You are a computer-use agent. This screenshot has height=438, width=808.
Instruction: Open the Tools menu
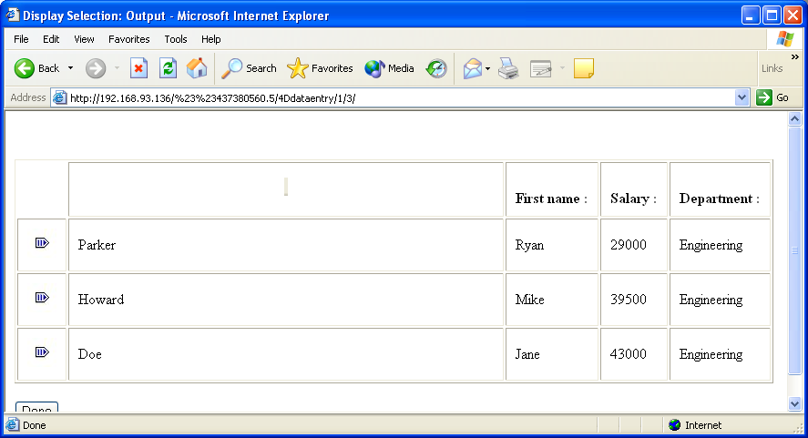(176, 39)
